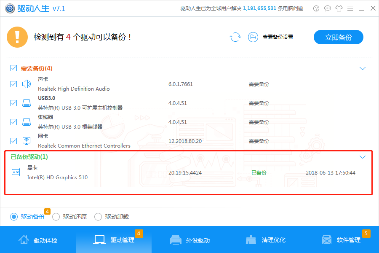
Task: Go to 驱动体检 home screen
Action: point(37,240)
